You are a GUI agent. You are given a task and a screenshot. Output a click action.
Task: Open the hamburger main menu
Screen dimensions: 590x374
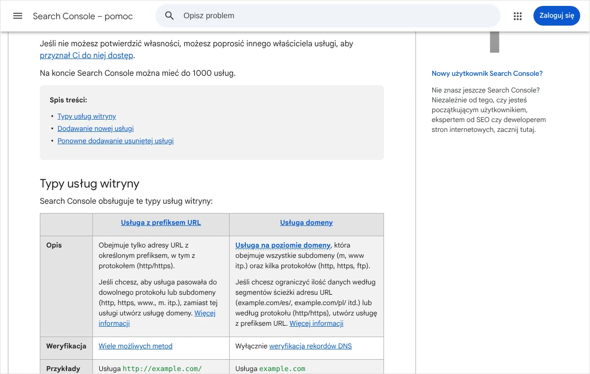[18, 16]
